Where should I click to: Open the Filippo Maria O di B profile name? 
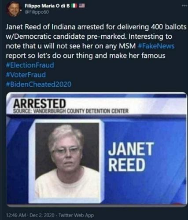click(x=47, y=6)
